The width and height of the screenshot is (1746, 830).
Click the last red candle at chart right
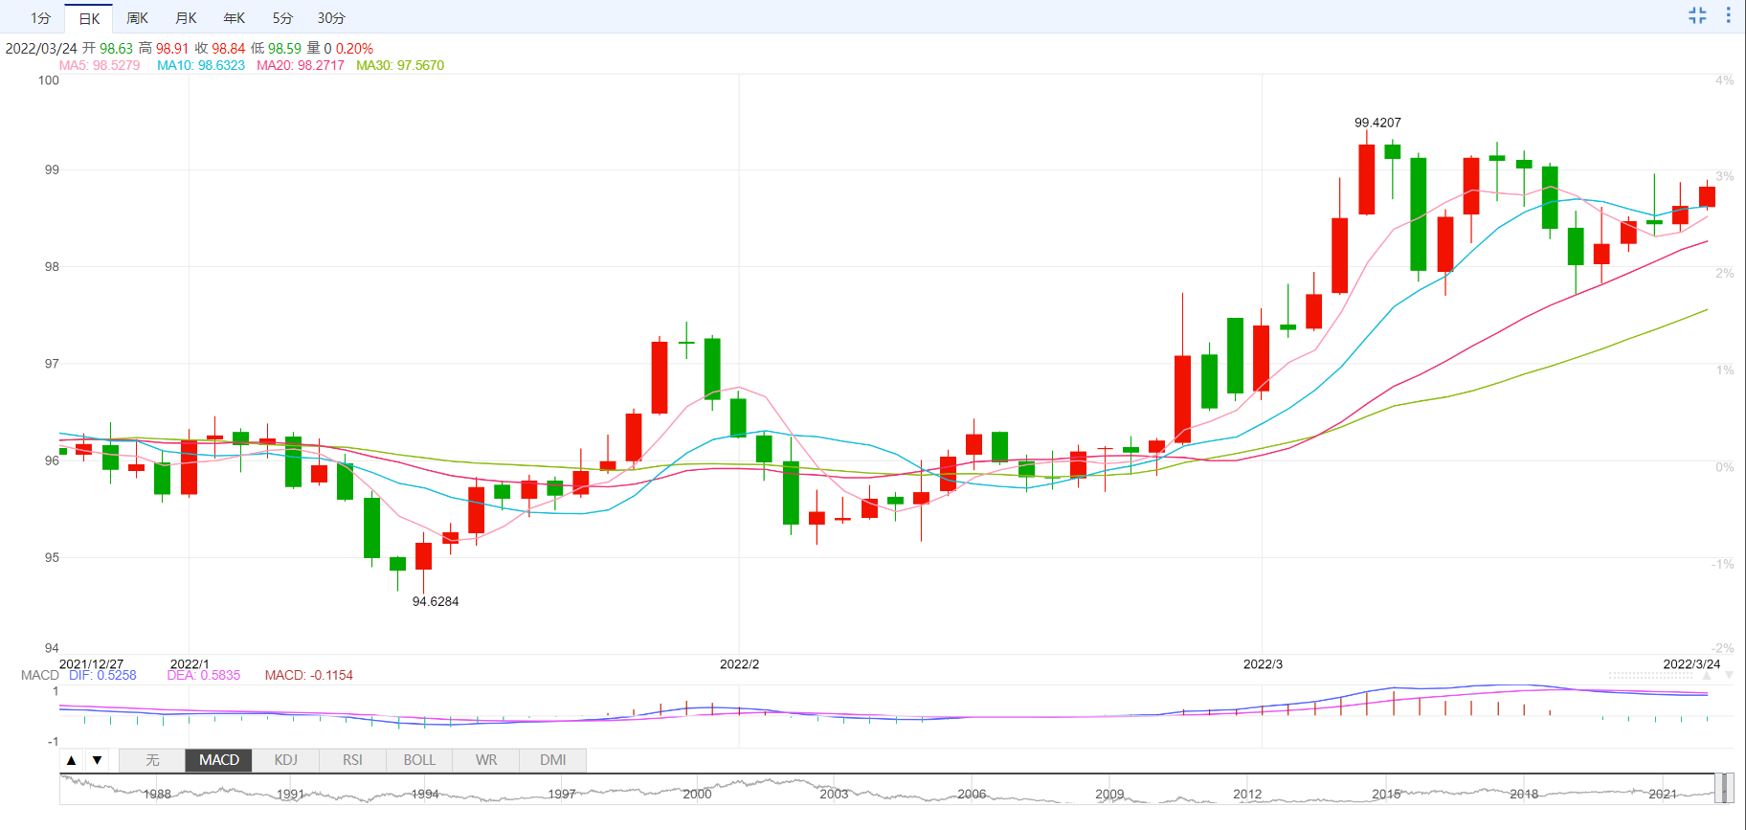pos(1707,196)
